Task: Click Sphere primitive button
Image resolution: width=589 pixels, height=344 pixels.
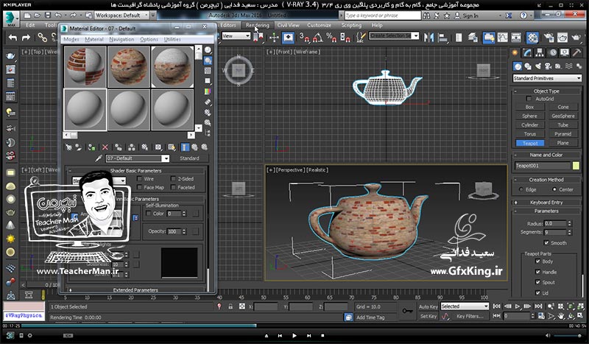Action: pos(529,116)
